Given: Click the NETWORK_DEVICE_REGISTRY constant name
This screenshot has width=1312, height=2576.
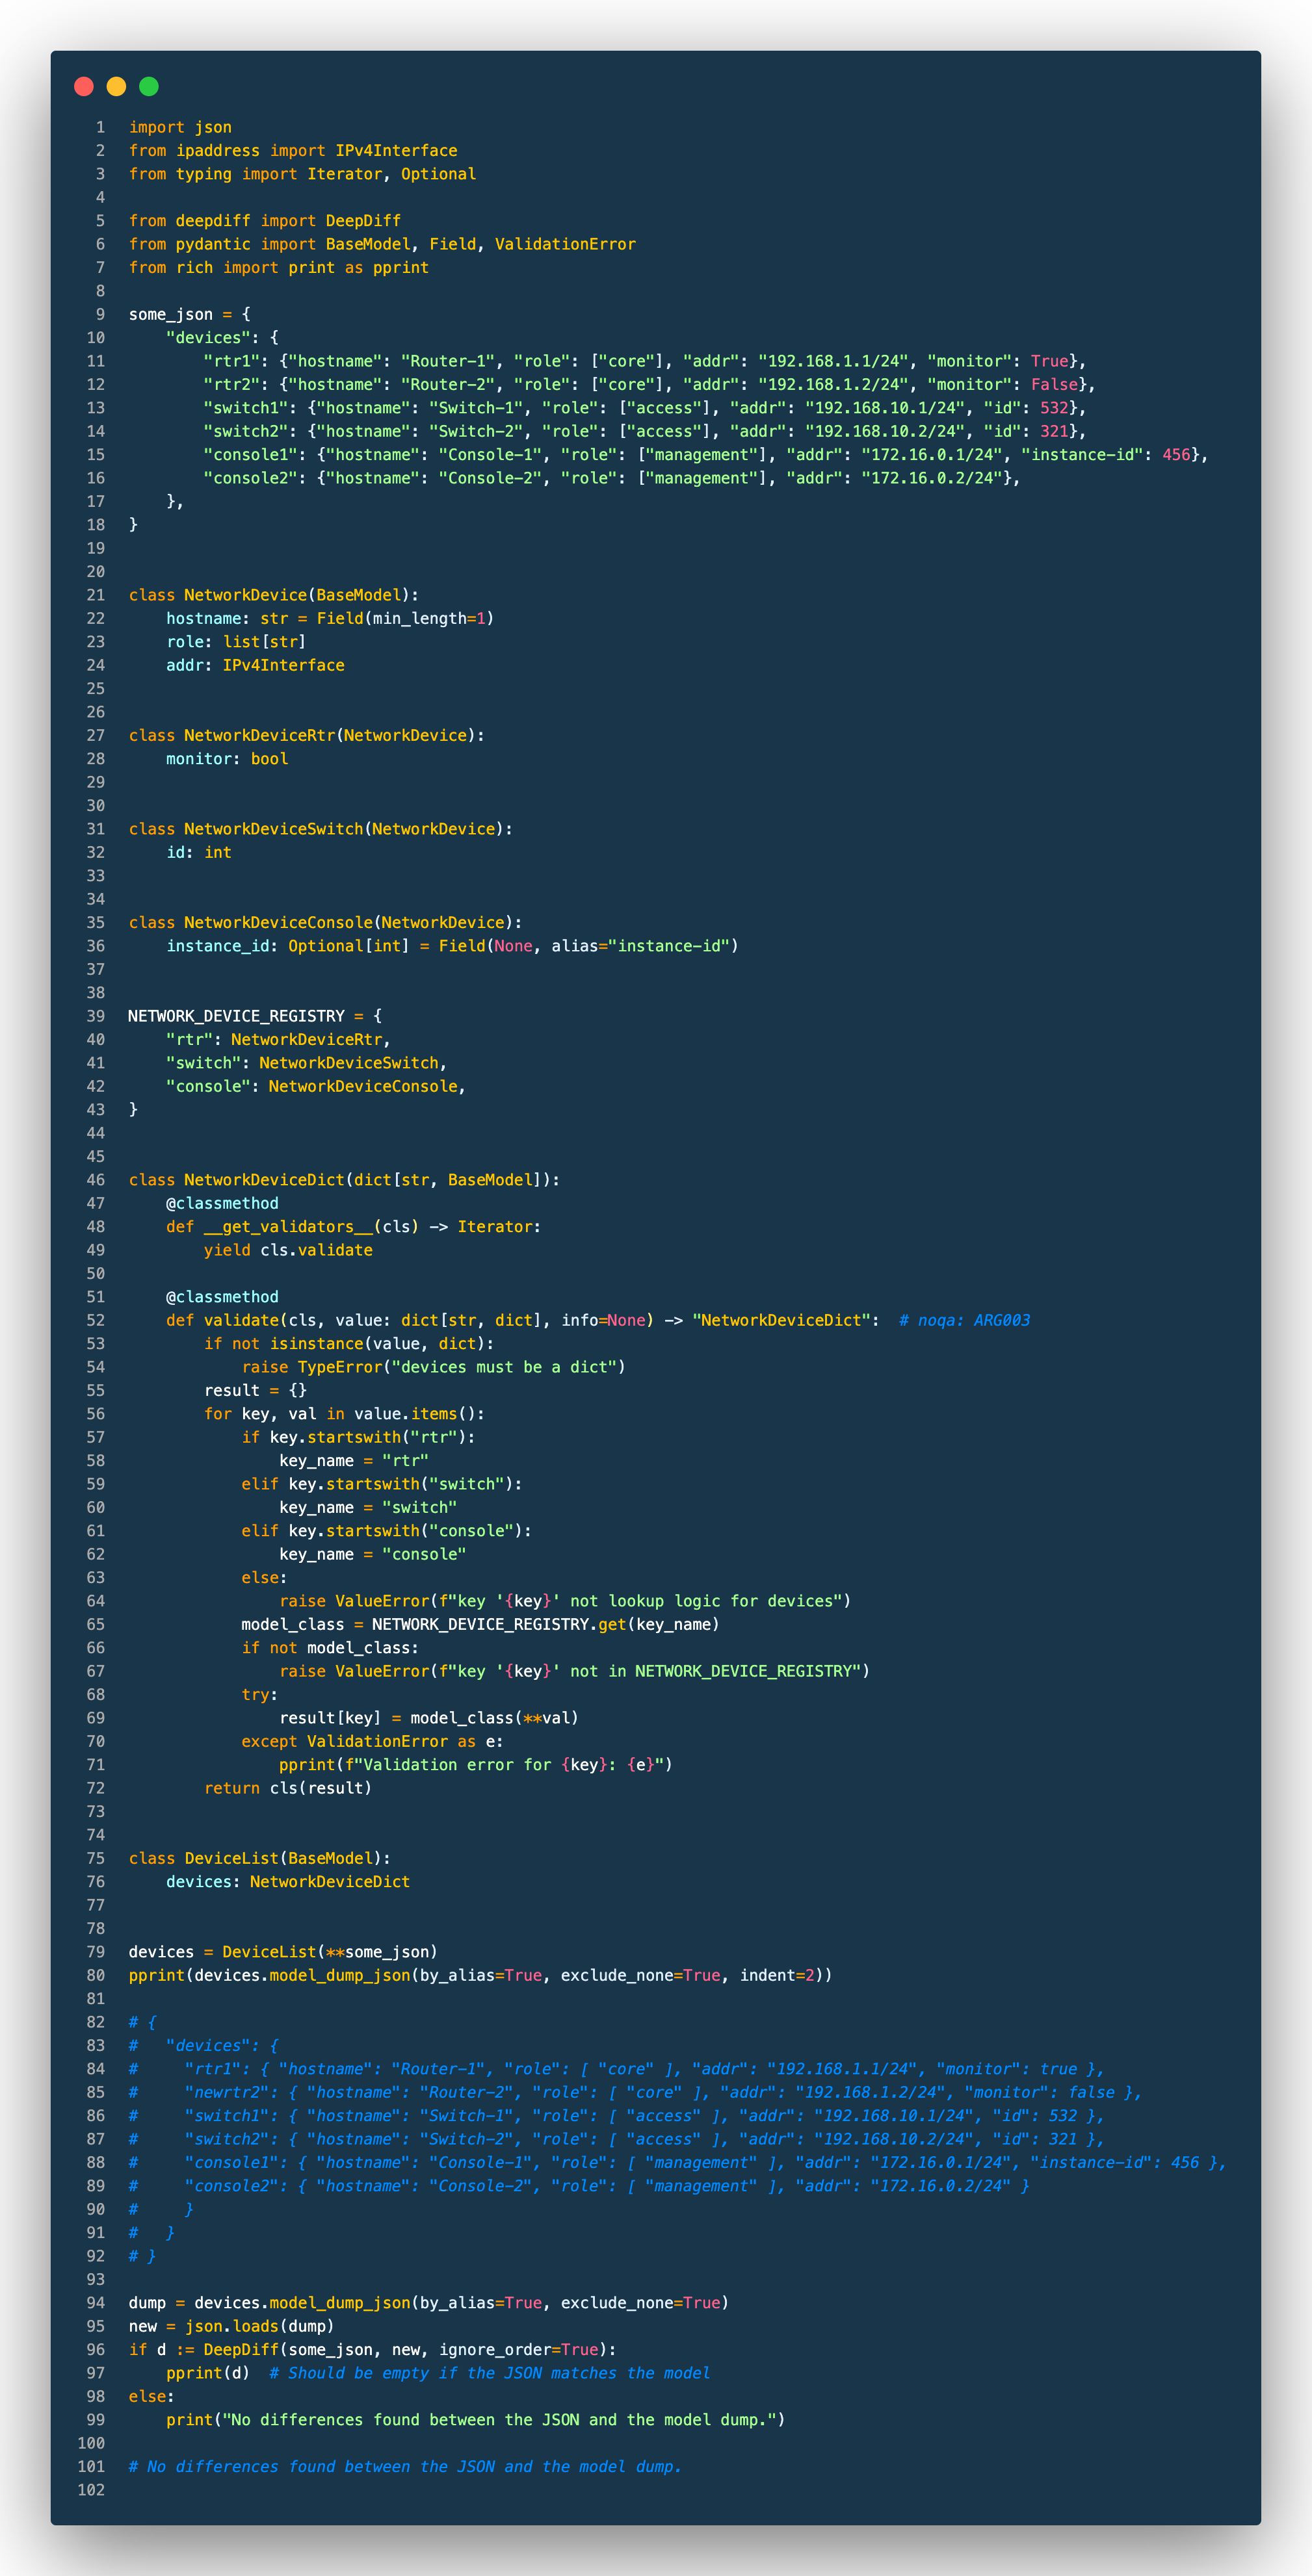Looking at the screenshot, I should pos(236,1016).
